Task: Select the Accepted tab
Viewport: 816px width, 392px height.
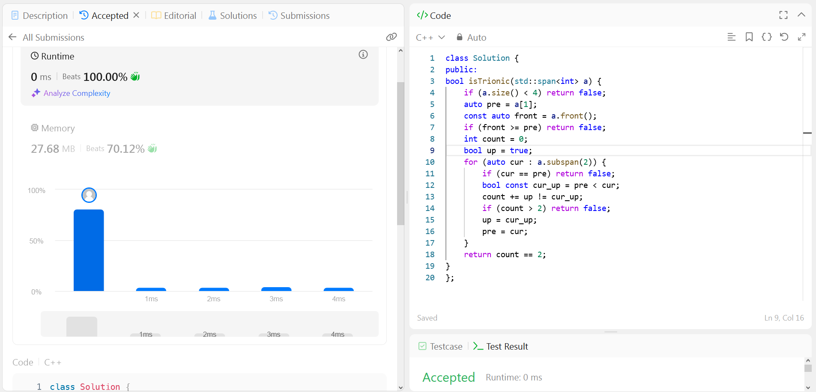Action: [104, 16]
